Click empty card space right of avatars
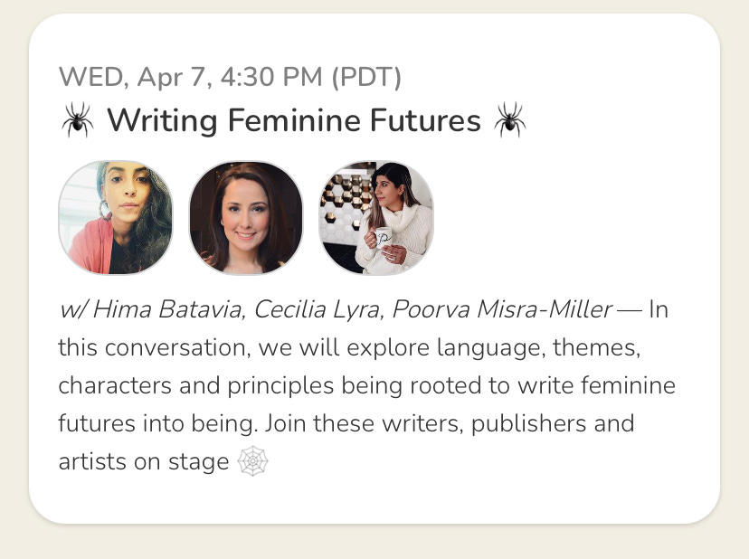 coord(574,218)
